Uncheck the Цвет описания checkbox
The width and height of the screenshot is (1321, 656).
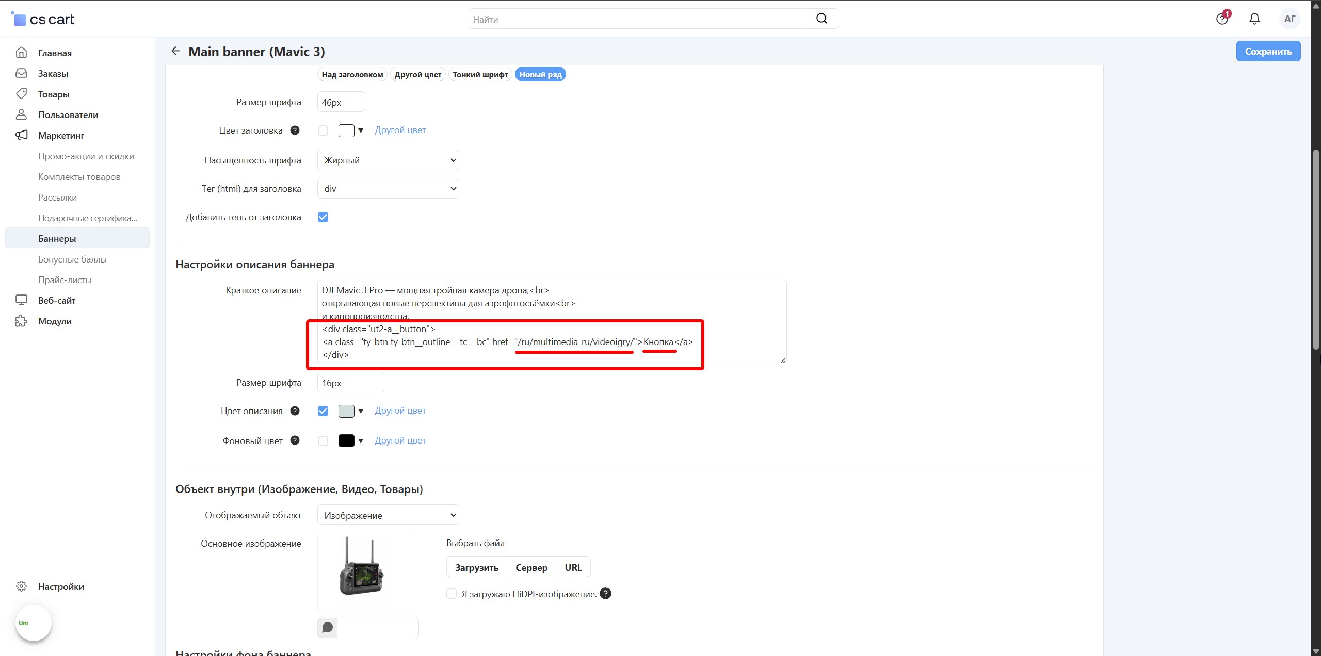(323, 411)
